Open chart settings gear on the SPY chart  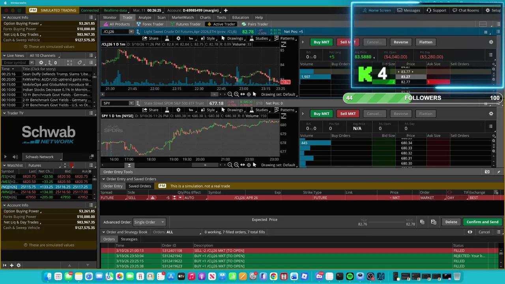tap(178, 110)
